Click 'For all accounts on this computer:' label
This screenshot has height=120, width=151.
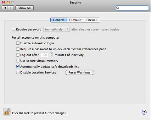tap(36, 37)
